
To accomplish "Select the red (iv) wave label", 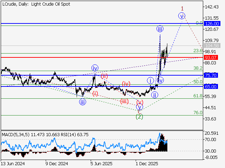I will point(126,83).
